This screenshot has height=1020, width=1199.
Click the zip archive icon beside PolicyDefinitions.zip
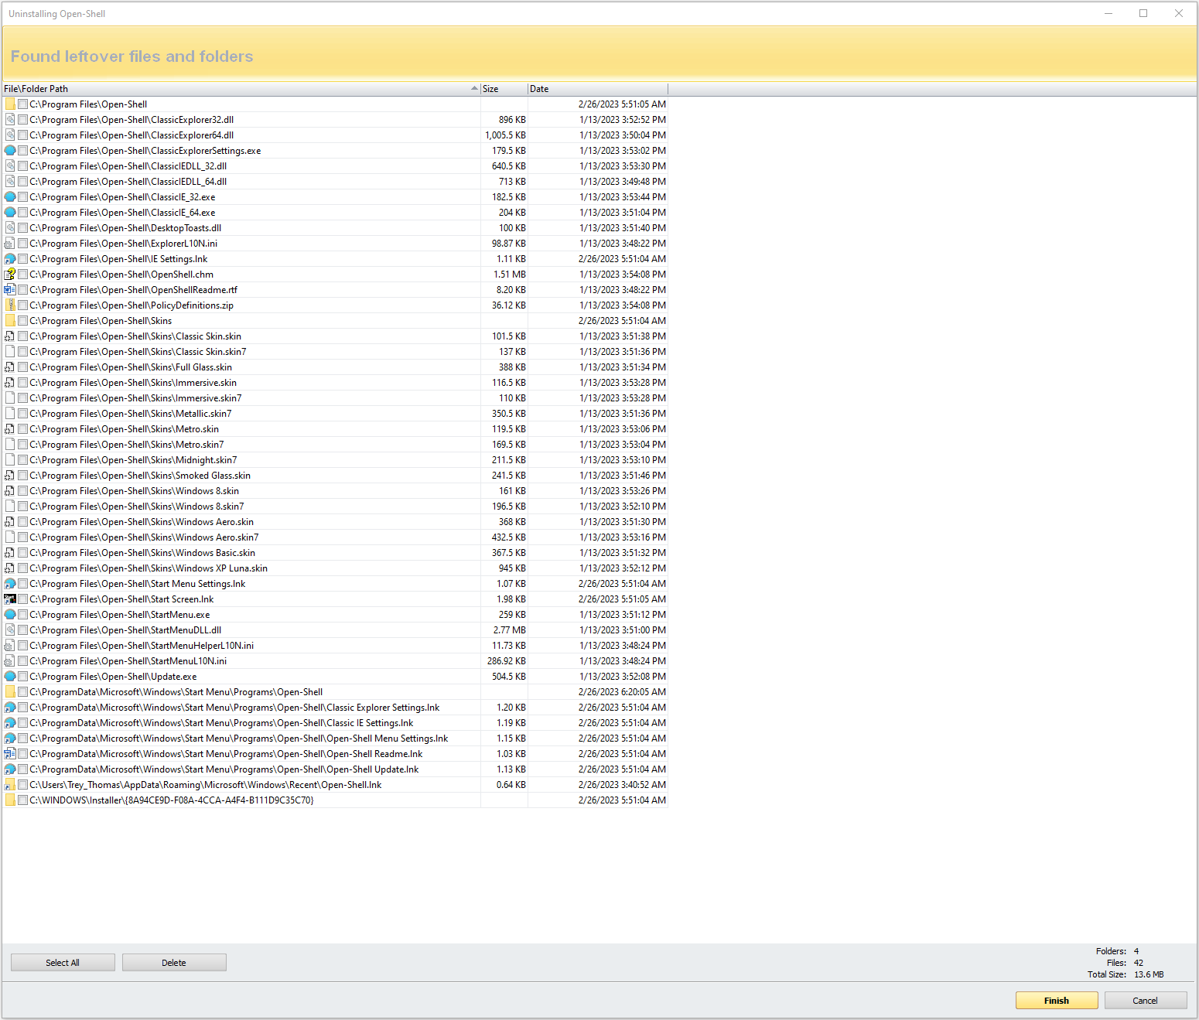pos(10,305)
